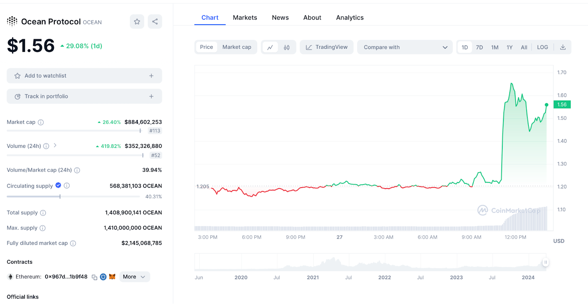Click the circulating supply progress bar
The width and height of the screenshot is (588, 304).
(73, 197)
